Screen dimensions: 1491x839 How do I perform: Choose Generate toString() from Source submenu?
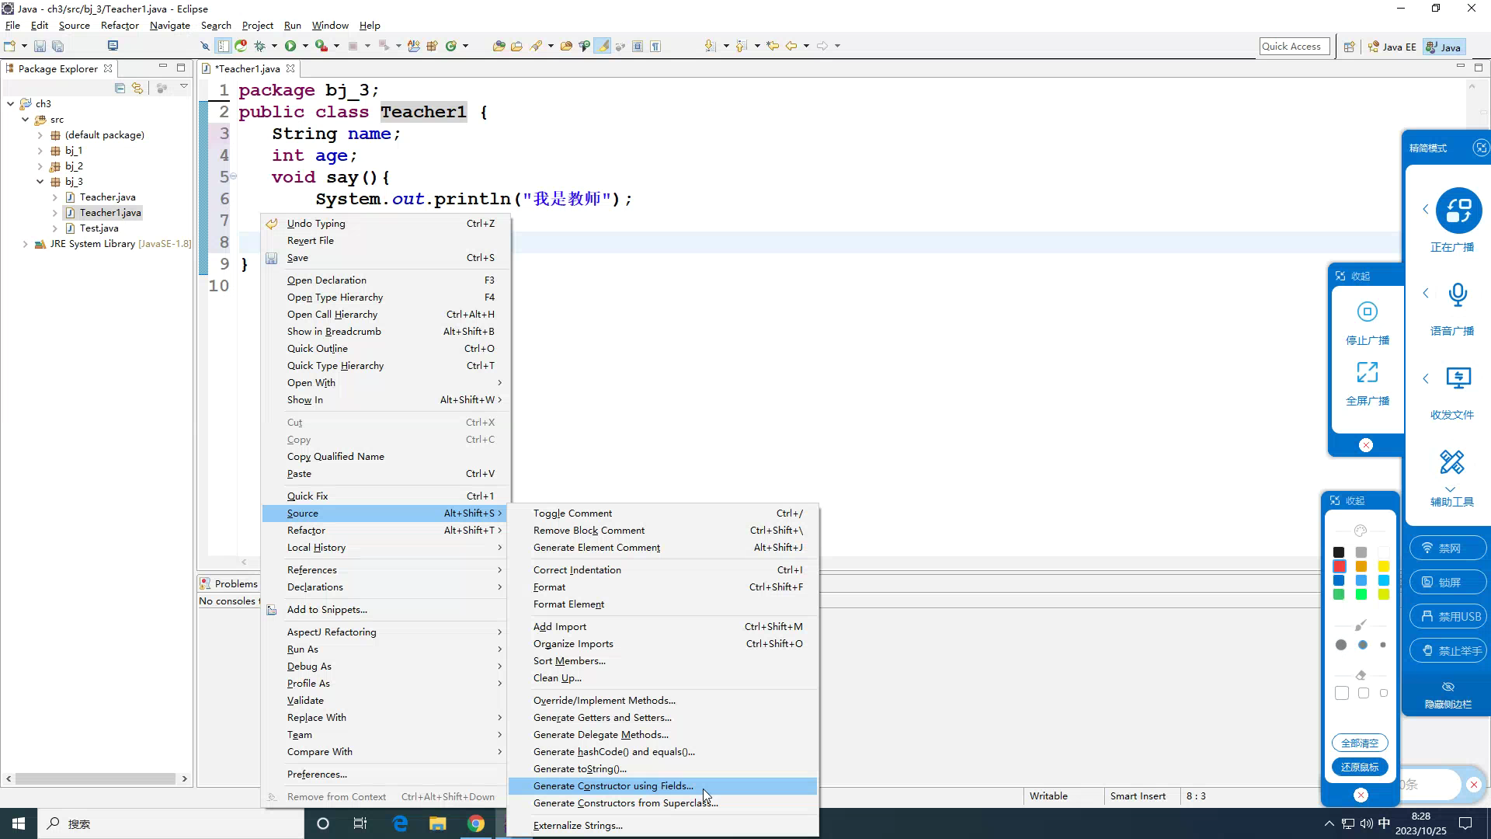(579, 769)
